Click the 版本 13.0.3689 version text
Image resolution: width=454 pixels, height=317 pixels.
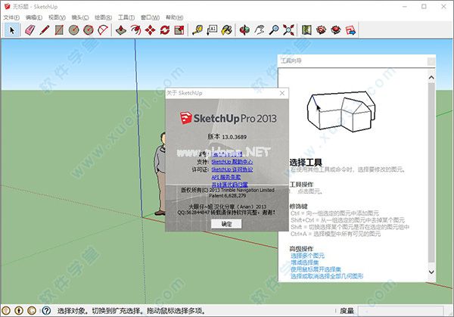coord(227,137)
